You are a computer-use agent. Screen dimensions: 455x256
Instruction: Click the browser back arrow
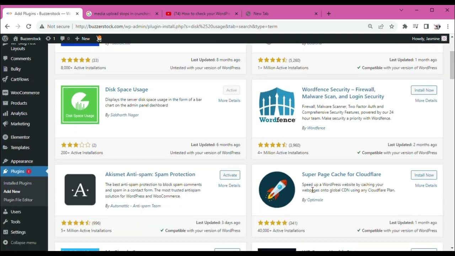7,26
